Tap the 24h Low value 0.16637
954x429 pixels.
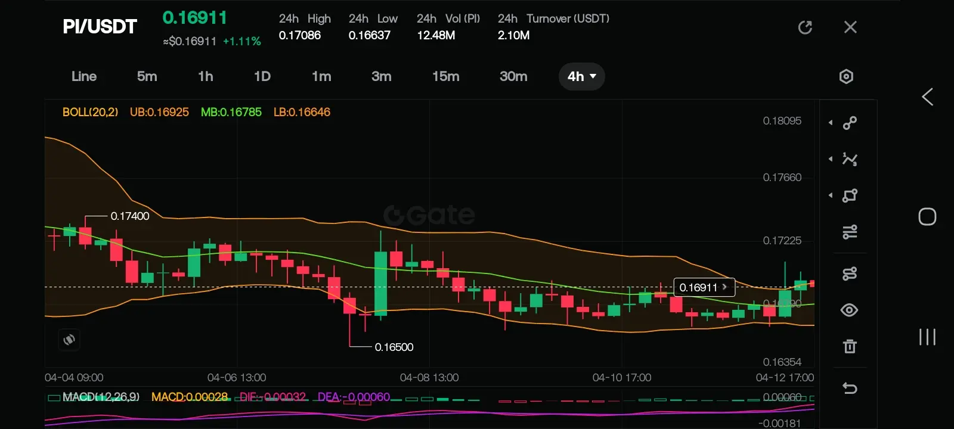[370, 35]
